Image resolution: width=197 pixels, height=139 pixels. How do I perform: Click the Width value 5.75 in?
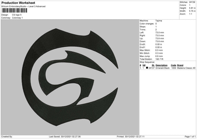pyautogui.click(x=192, y=11)
